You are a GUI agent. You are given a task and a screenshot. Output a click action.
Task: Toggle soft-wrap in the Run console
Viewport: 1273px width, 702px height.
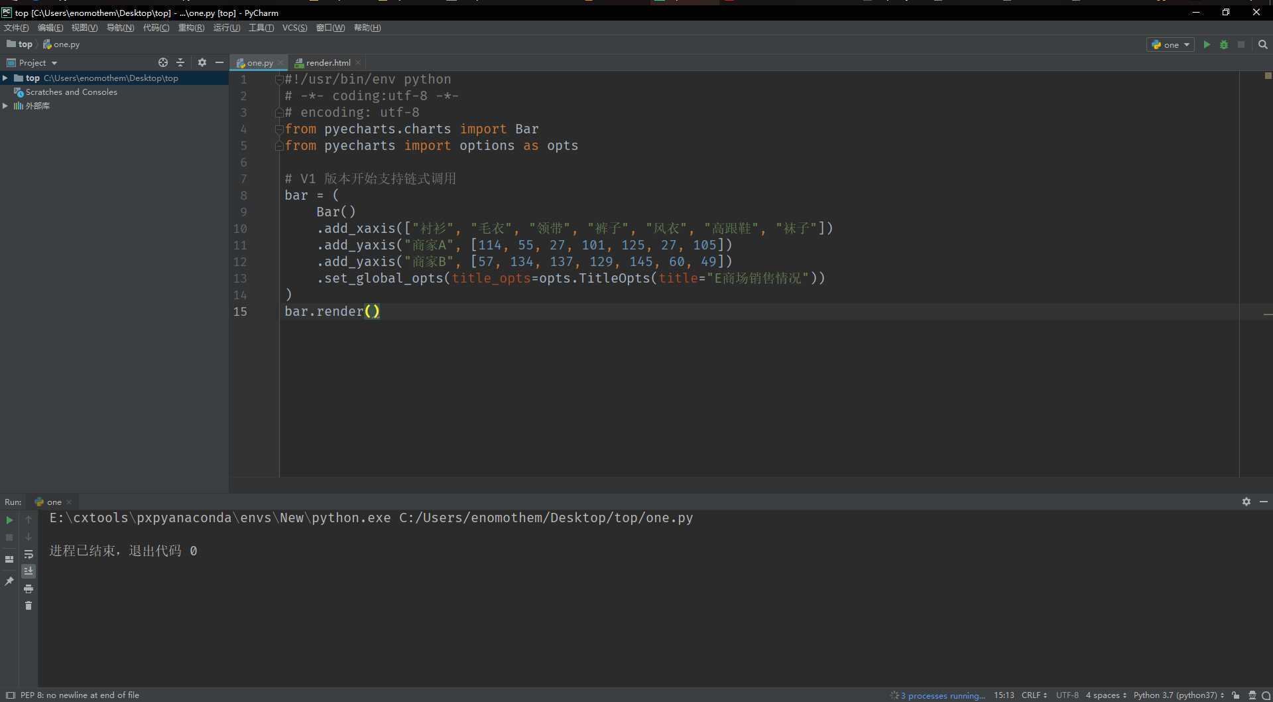click(x=29, y=554)
